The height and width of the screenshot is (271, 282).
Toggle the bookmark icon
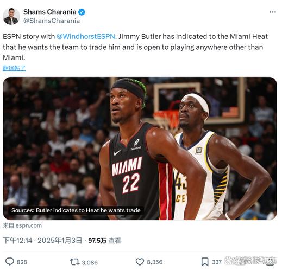tap(205, 262)
